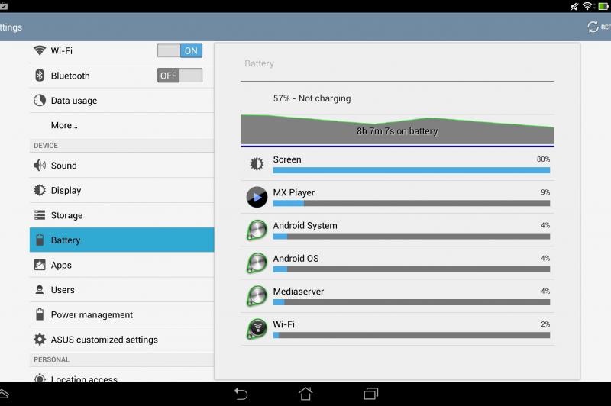Viewport: 611px width, 406px height.
Task: Click the Mediaserver app icon
Action: point(257,296)
